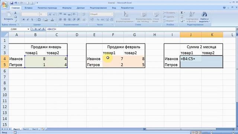Switch to the Разметка страницы tab
Viewport: 238px width, 134px height.
pos(47,8)
